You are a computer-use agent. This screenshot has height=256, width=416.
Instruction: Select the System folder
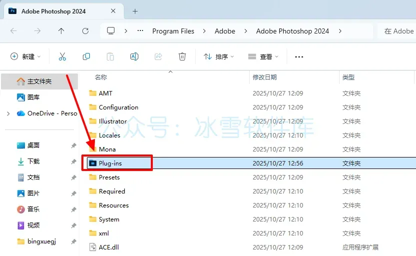[x=109, y=219]
